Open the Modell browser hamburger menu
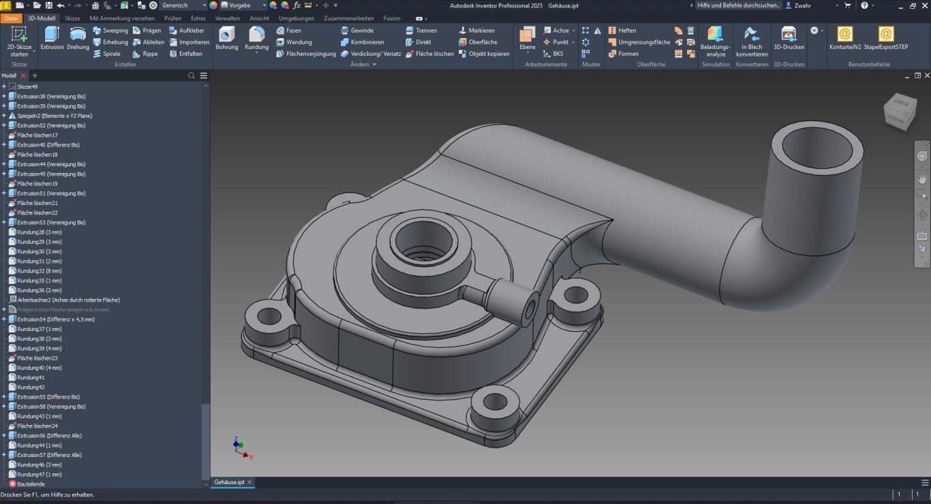 (203, 76)
